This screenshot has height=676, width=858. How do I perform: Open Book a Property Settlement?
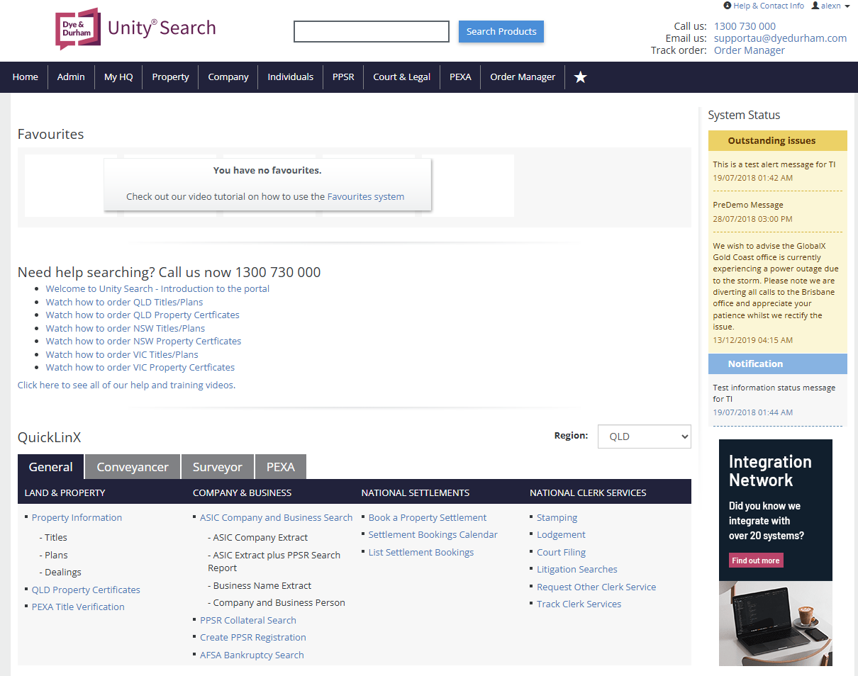pos(428,517)
